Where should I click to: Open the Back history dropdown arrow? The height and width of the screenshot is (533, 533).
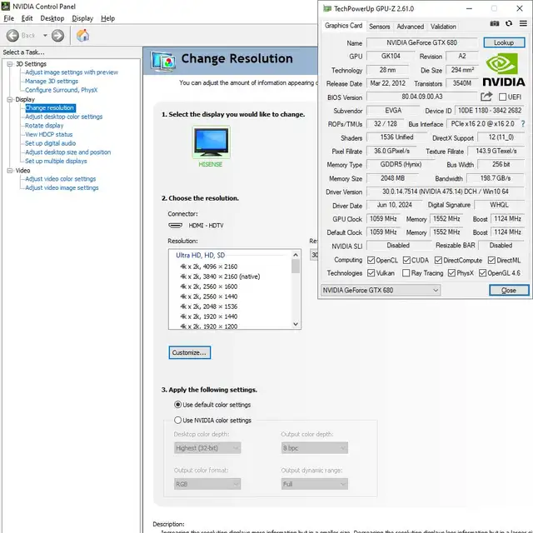pyautogui.click(x=45, y=35)
